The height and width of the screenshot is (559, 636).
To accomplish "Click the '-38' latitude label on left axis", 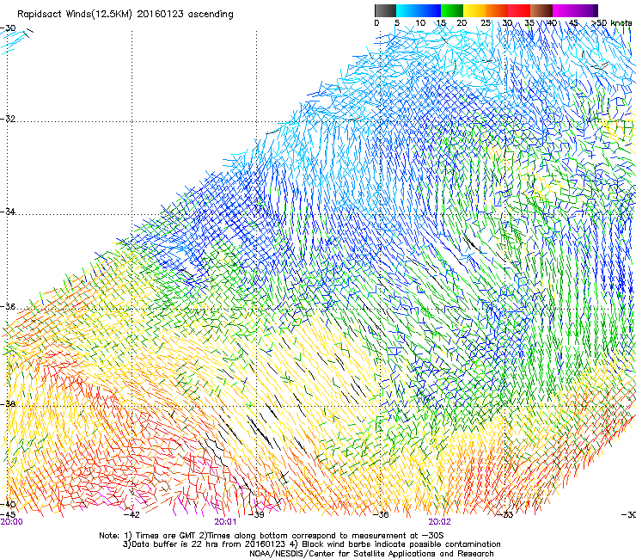I will pos(8,404).
